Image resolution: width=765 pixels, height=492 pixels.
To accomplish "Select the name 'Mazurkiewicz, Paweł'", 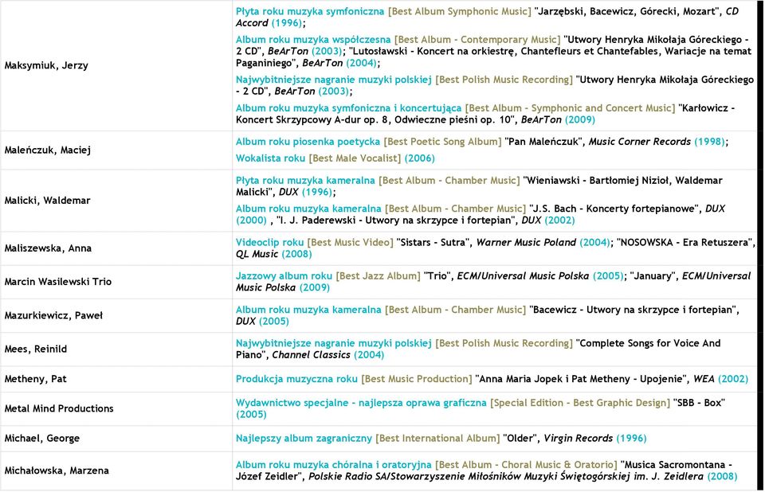I will pos(53,315).
